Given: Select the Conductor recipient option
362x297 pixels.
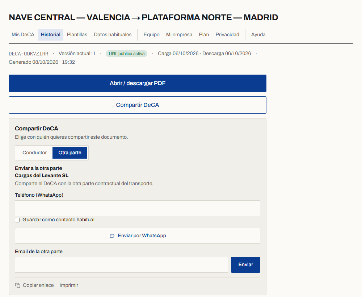Looking at the screenshot, I should click(34, 152).
